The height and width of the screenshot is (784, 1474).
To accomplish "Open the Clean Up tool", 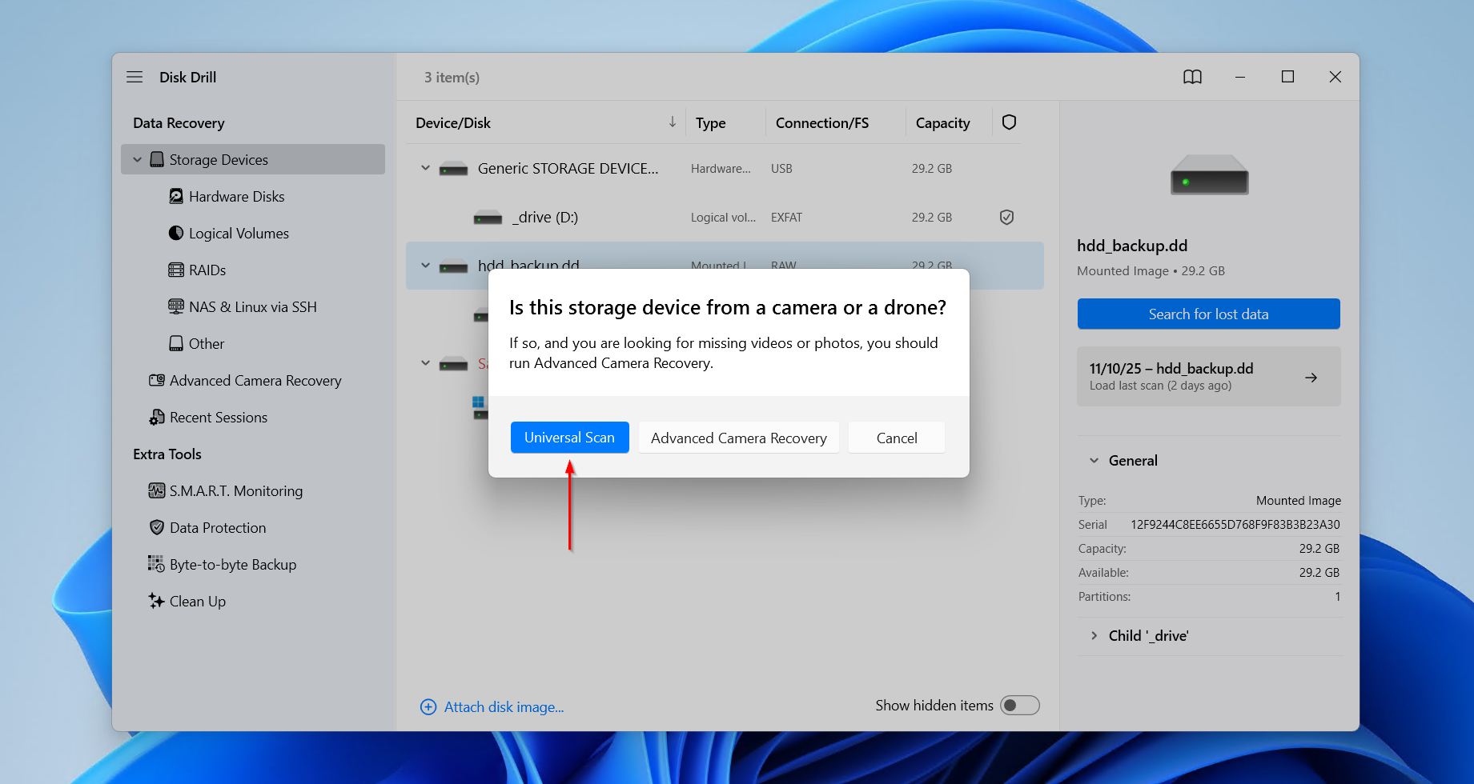I will tap(155, 601).
